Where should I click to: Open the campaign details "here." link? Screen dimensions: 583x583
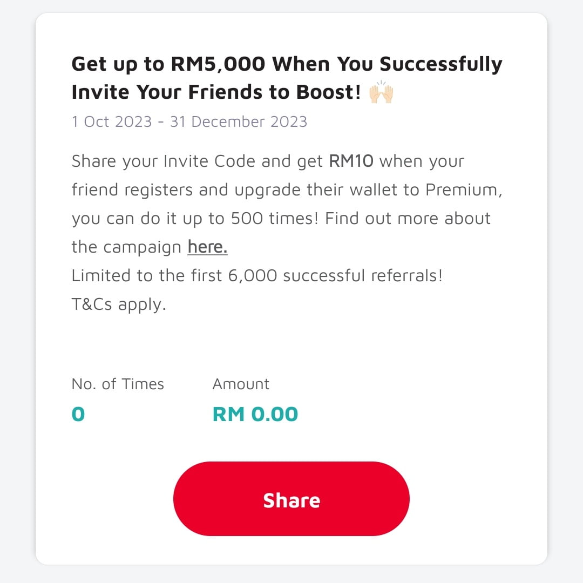207,247
